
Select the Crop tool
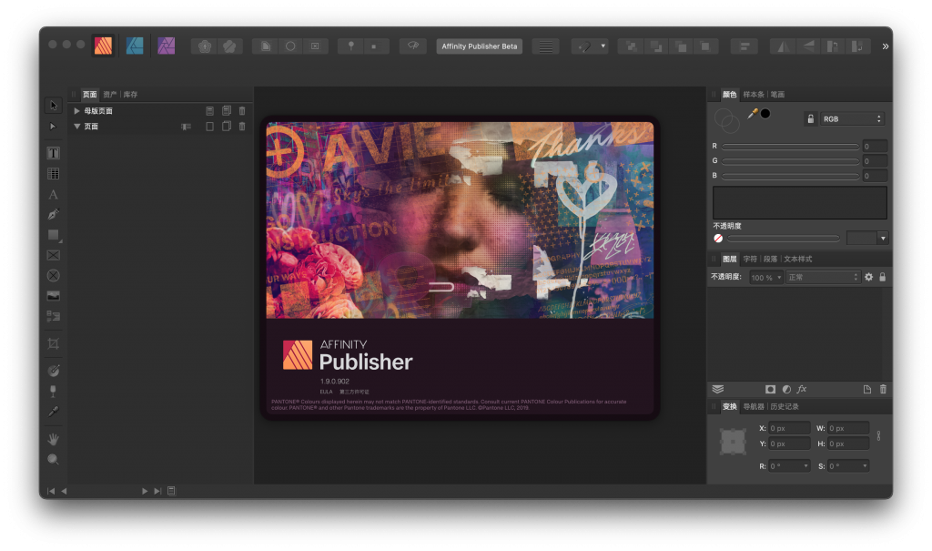click(54, 343)
